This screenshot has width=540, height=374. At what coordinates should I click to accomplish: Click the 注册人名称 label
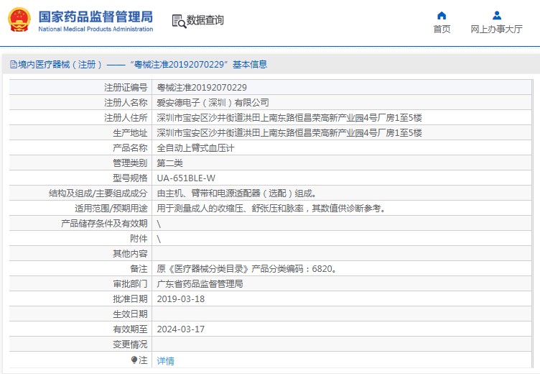(126, 103)
